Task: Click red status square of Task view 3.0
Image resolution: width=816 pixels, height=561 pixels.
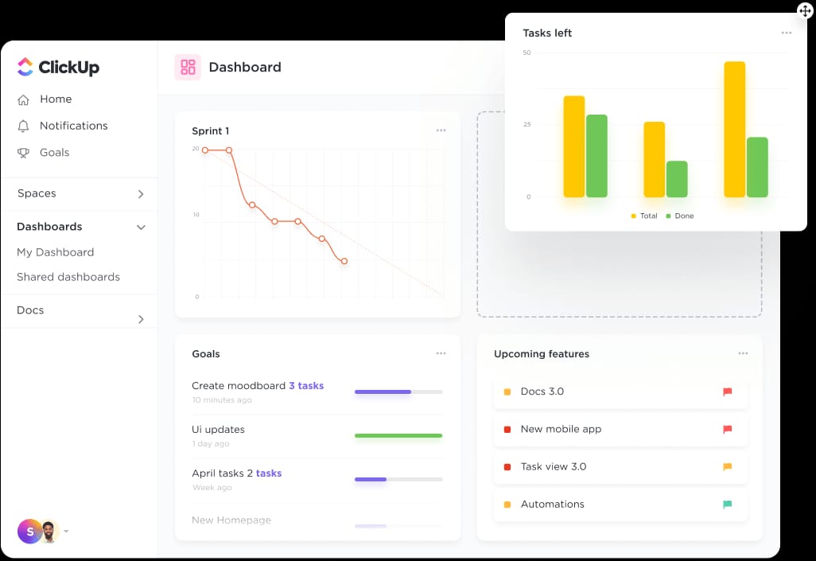Action: point(507,467)
